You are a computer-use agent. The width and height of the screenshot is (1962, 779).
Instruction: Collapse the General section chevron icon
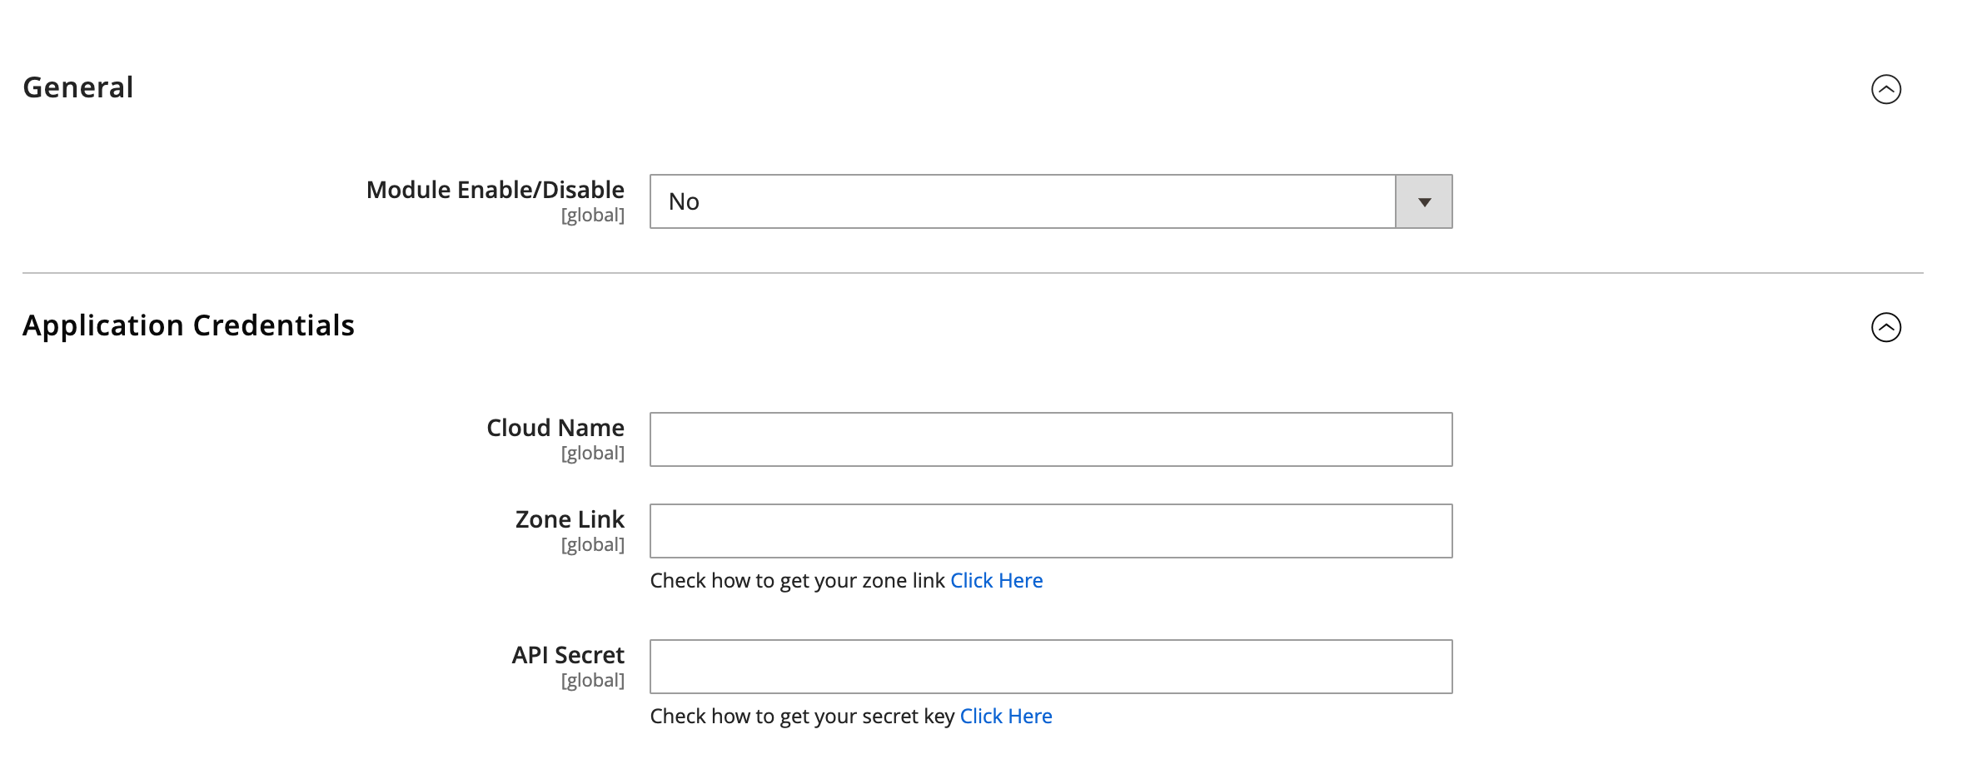point(1885,89)
